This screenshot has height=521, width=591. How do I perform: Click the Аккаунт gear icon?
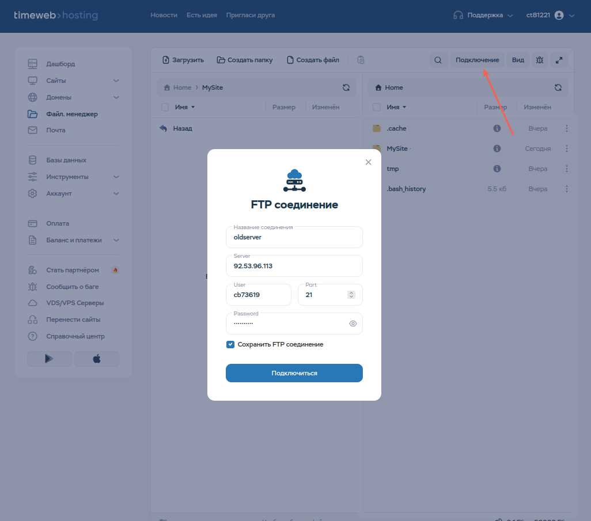pyautogui.click(x=32, y=193)
